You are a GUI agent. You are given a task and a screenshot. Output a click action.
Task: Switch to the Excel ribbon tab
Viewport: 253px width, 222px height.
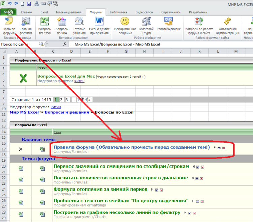coord(44,12)
